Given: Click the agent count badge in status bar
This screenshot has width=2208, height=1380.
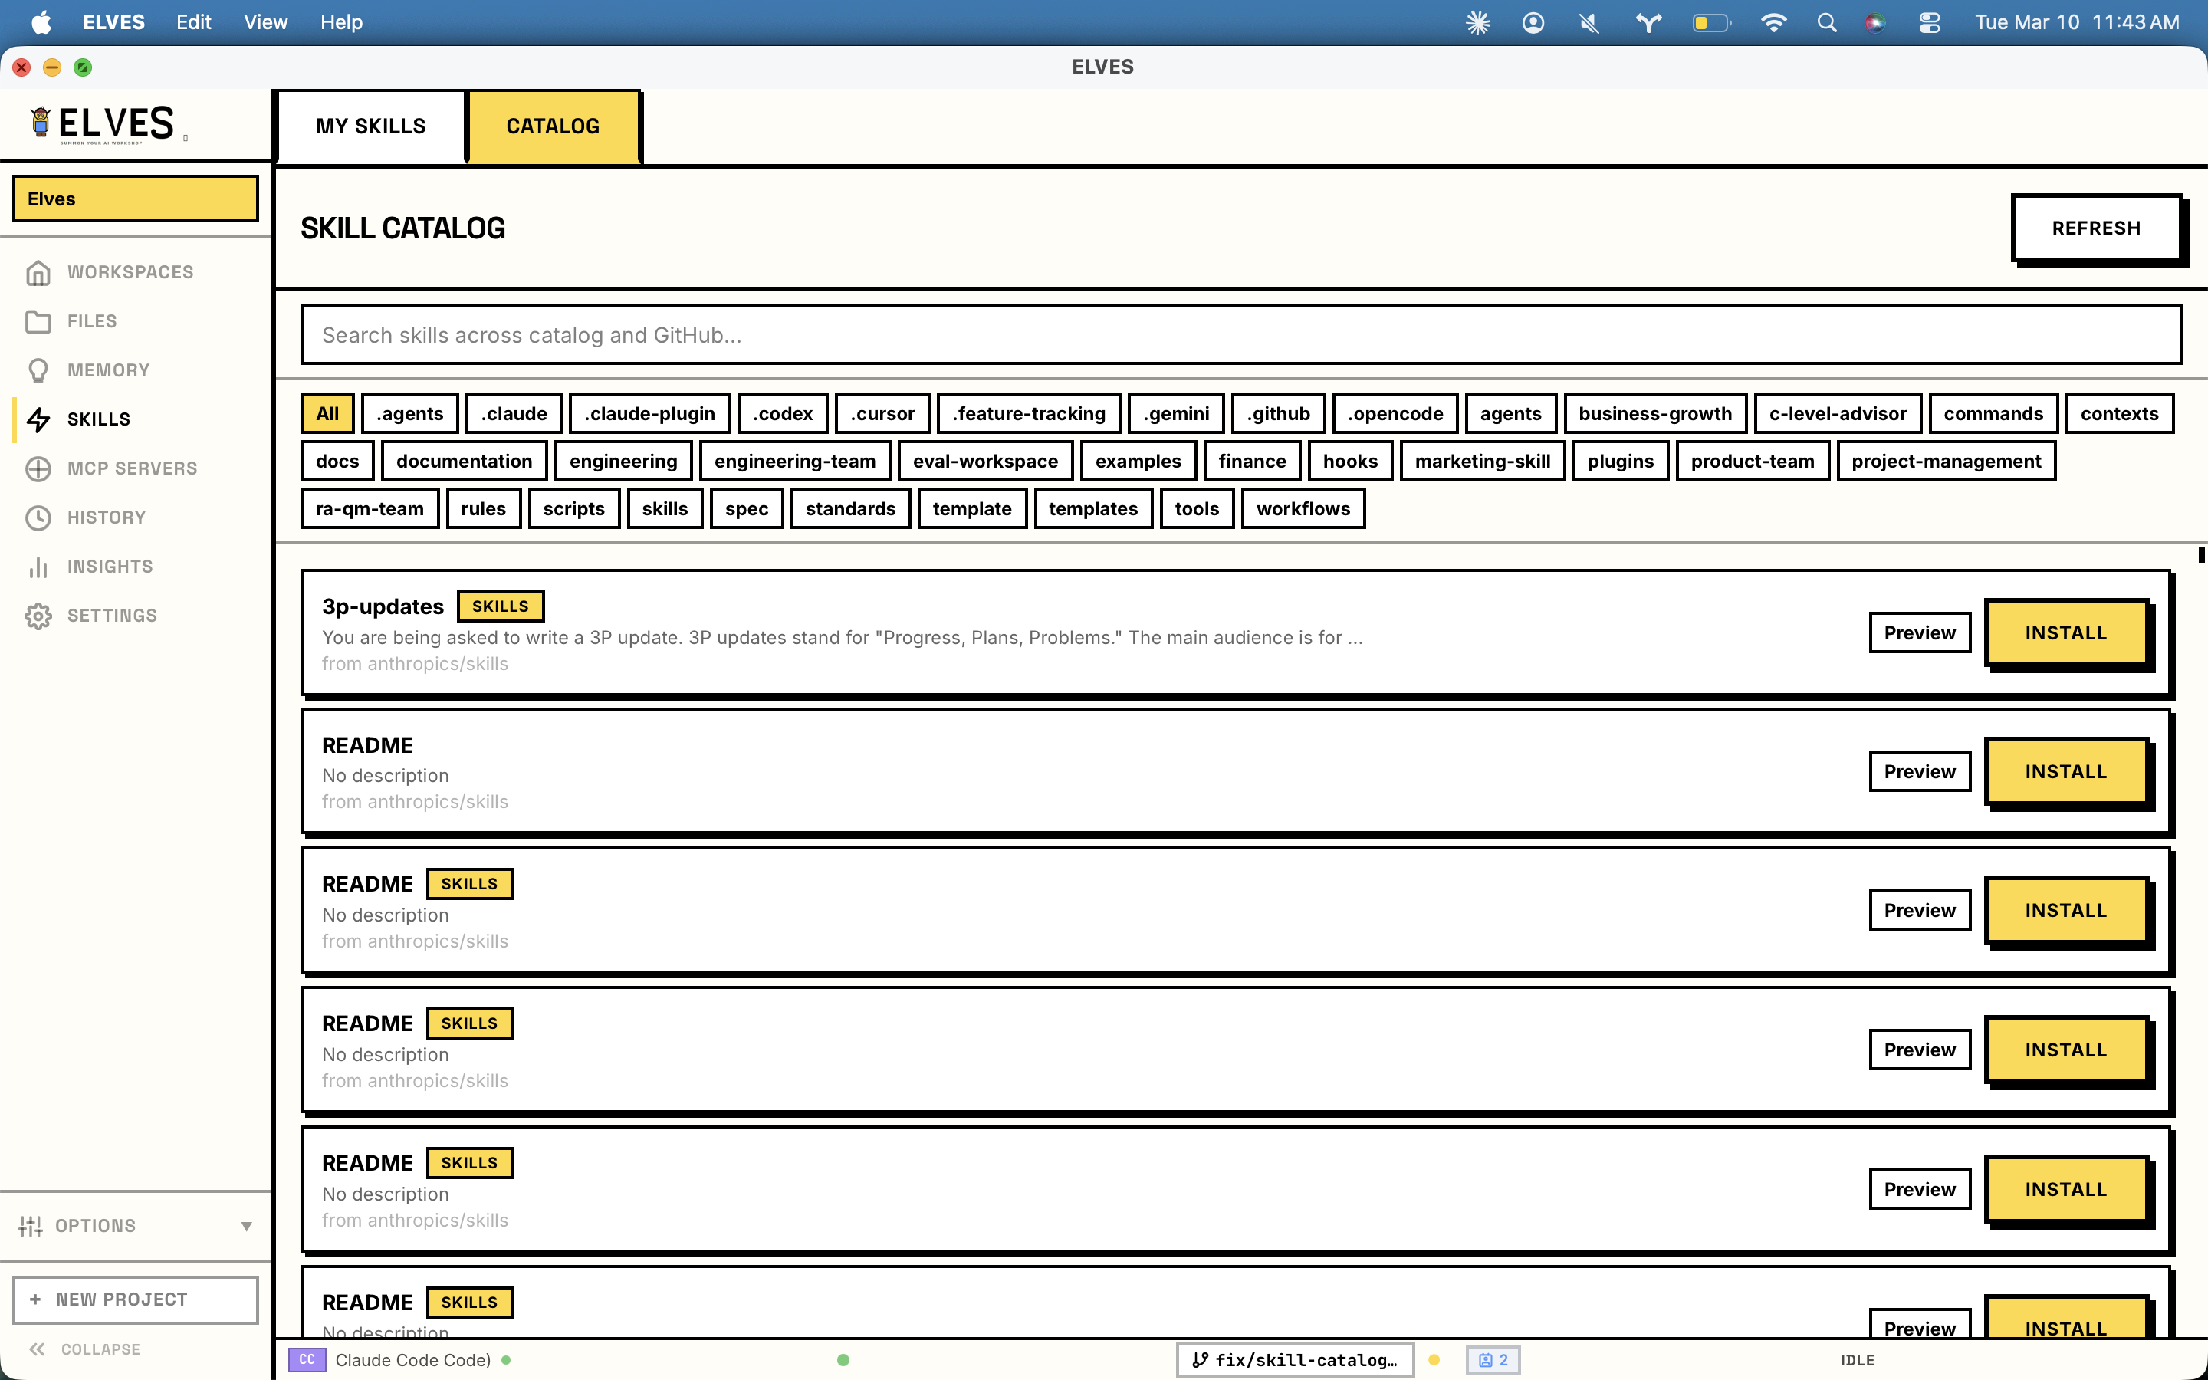Looking at the screenshot, I should coord(1493,1360).
